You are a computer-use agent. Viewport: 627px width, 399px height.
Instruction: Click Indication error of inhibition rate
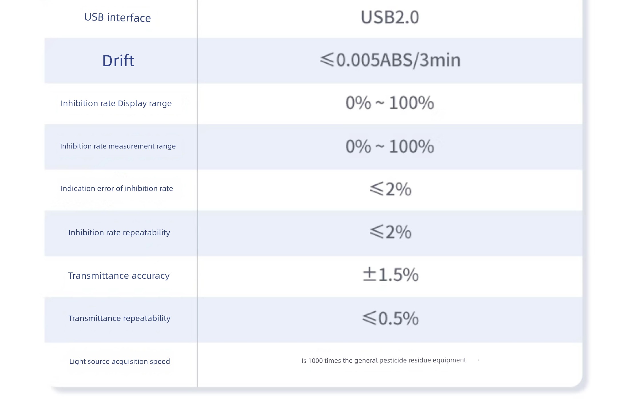click(x=117, y=189)
